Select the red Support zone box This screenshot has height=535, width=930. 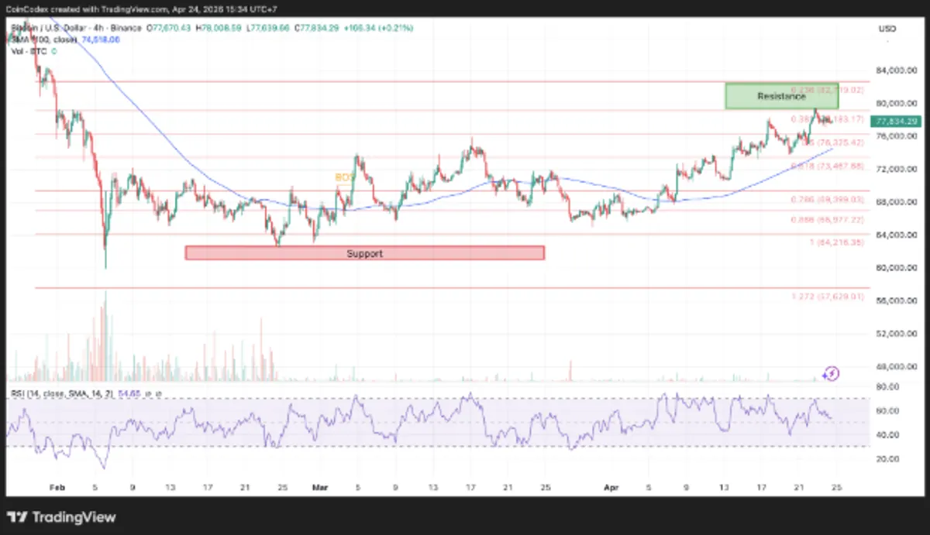364,252
